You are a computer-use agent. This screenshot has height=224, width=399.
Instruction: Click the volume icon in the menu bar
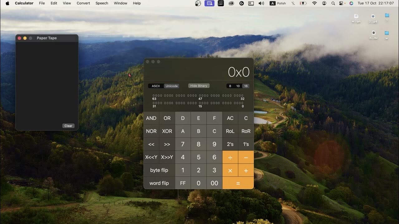(x=261, y=3)
